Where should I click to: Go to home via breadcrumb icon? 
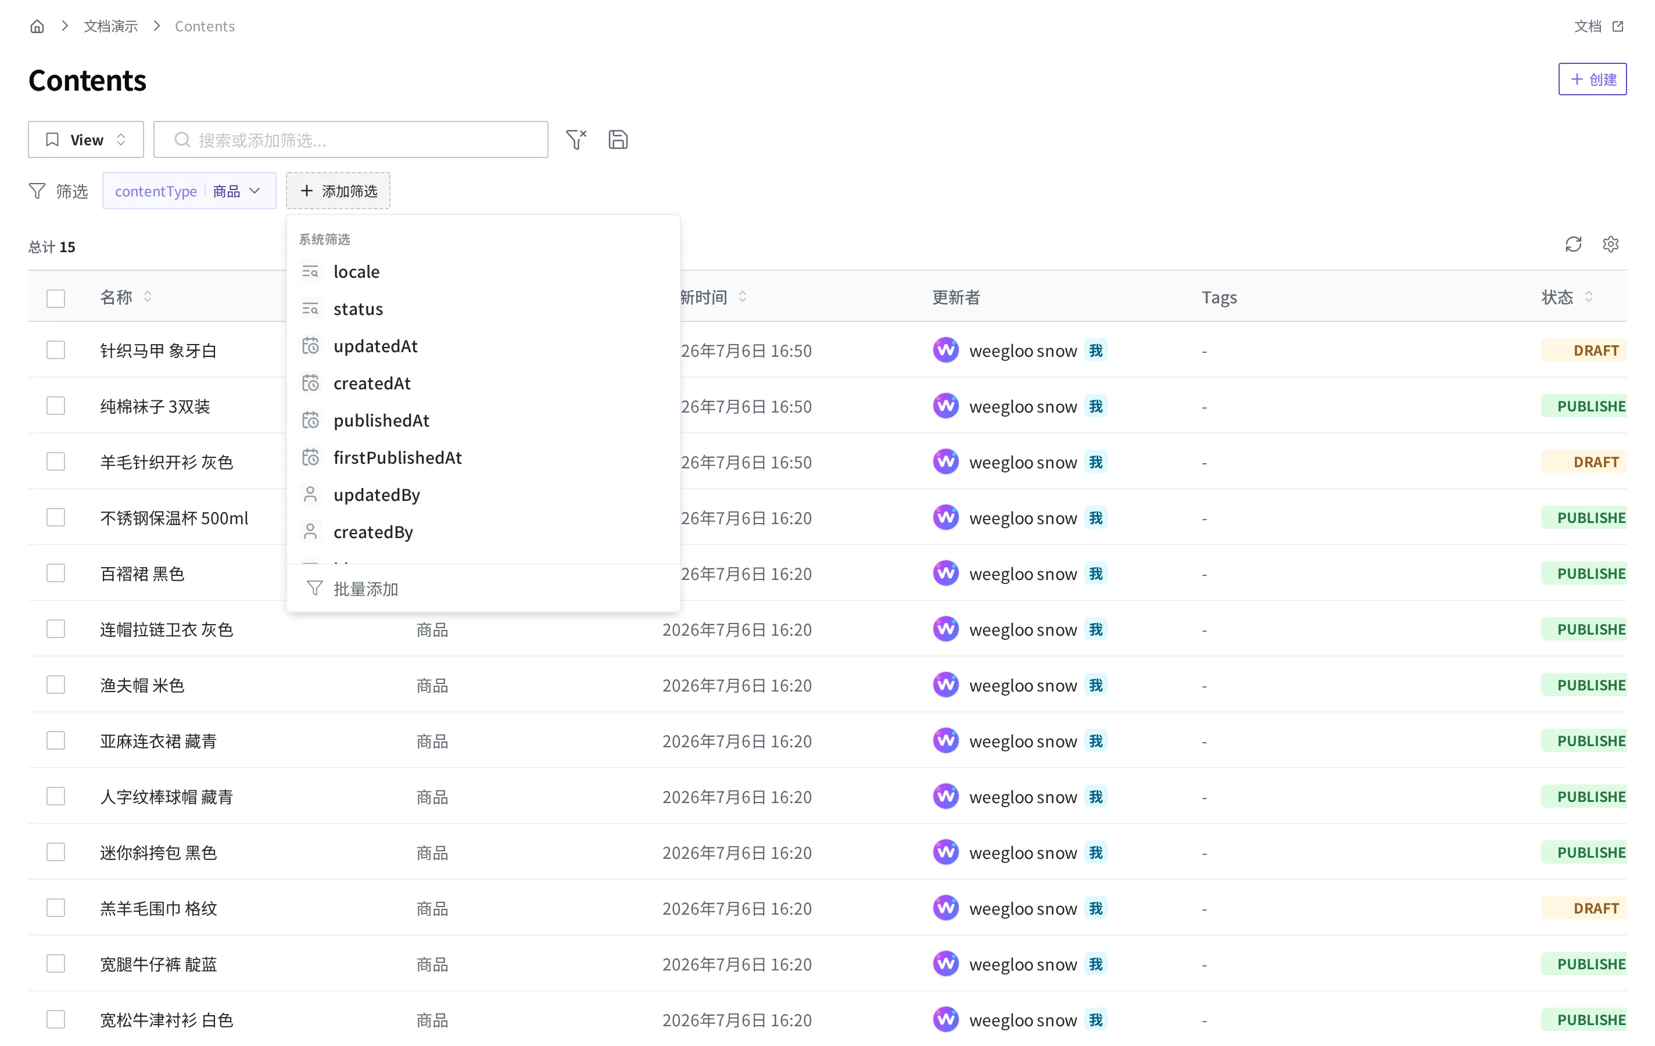pos(37,26)
